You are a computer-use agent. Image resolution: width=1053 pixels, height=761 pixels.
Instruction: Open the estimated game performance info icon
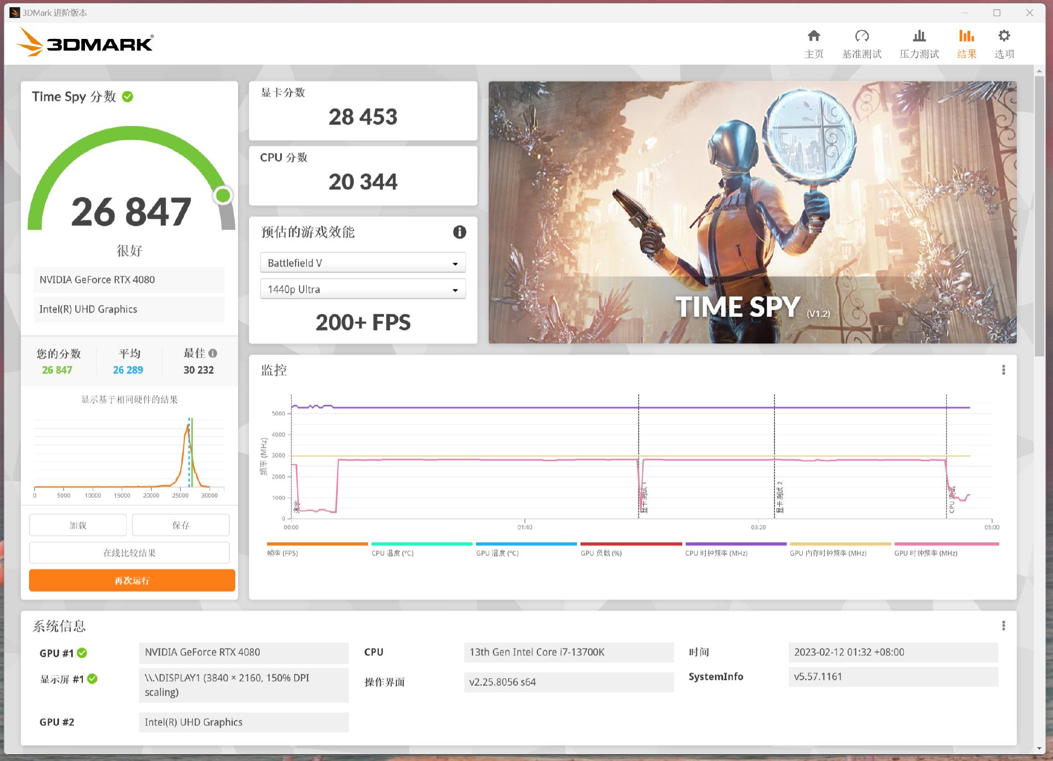point(459,232)
